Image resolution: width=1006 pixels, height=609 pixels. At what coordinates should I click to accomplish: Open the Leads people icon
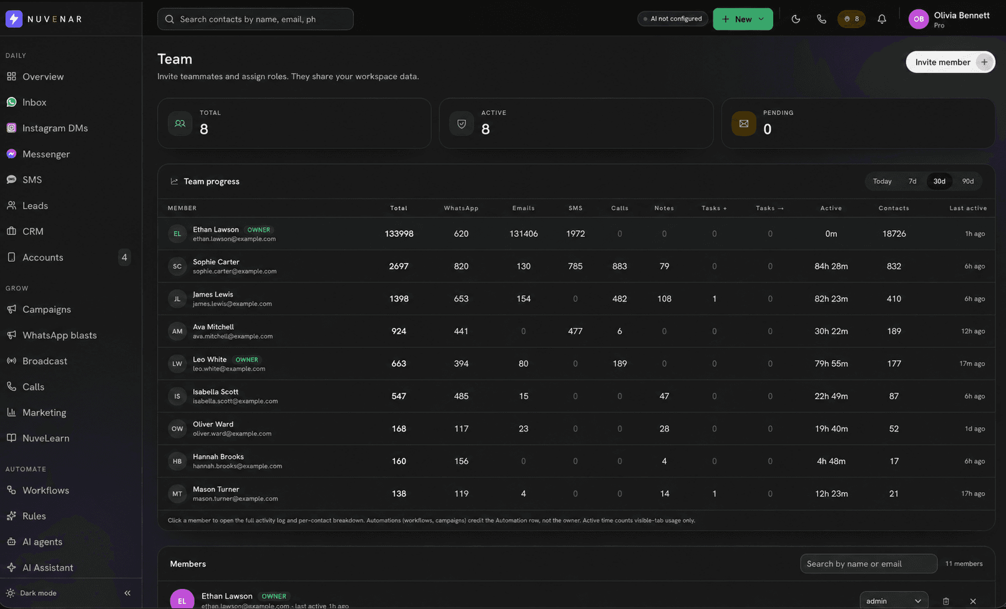pos(11,205)
